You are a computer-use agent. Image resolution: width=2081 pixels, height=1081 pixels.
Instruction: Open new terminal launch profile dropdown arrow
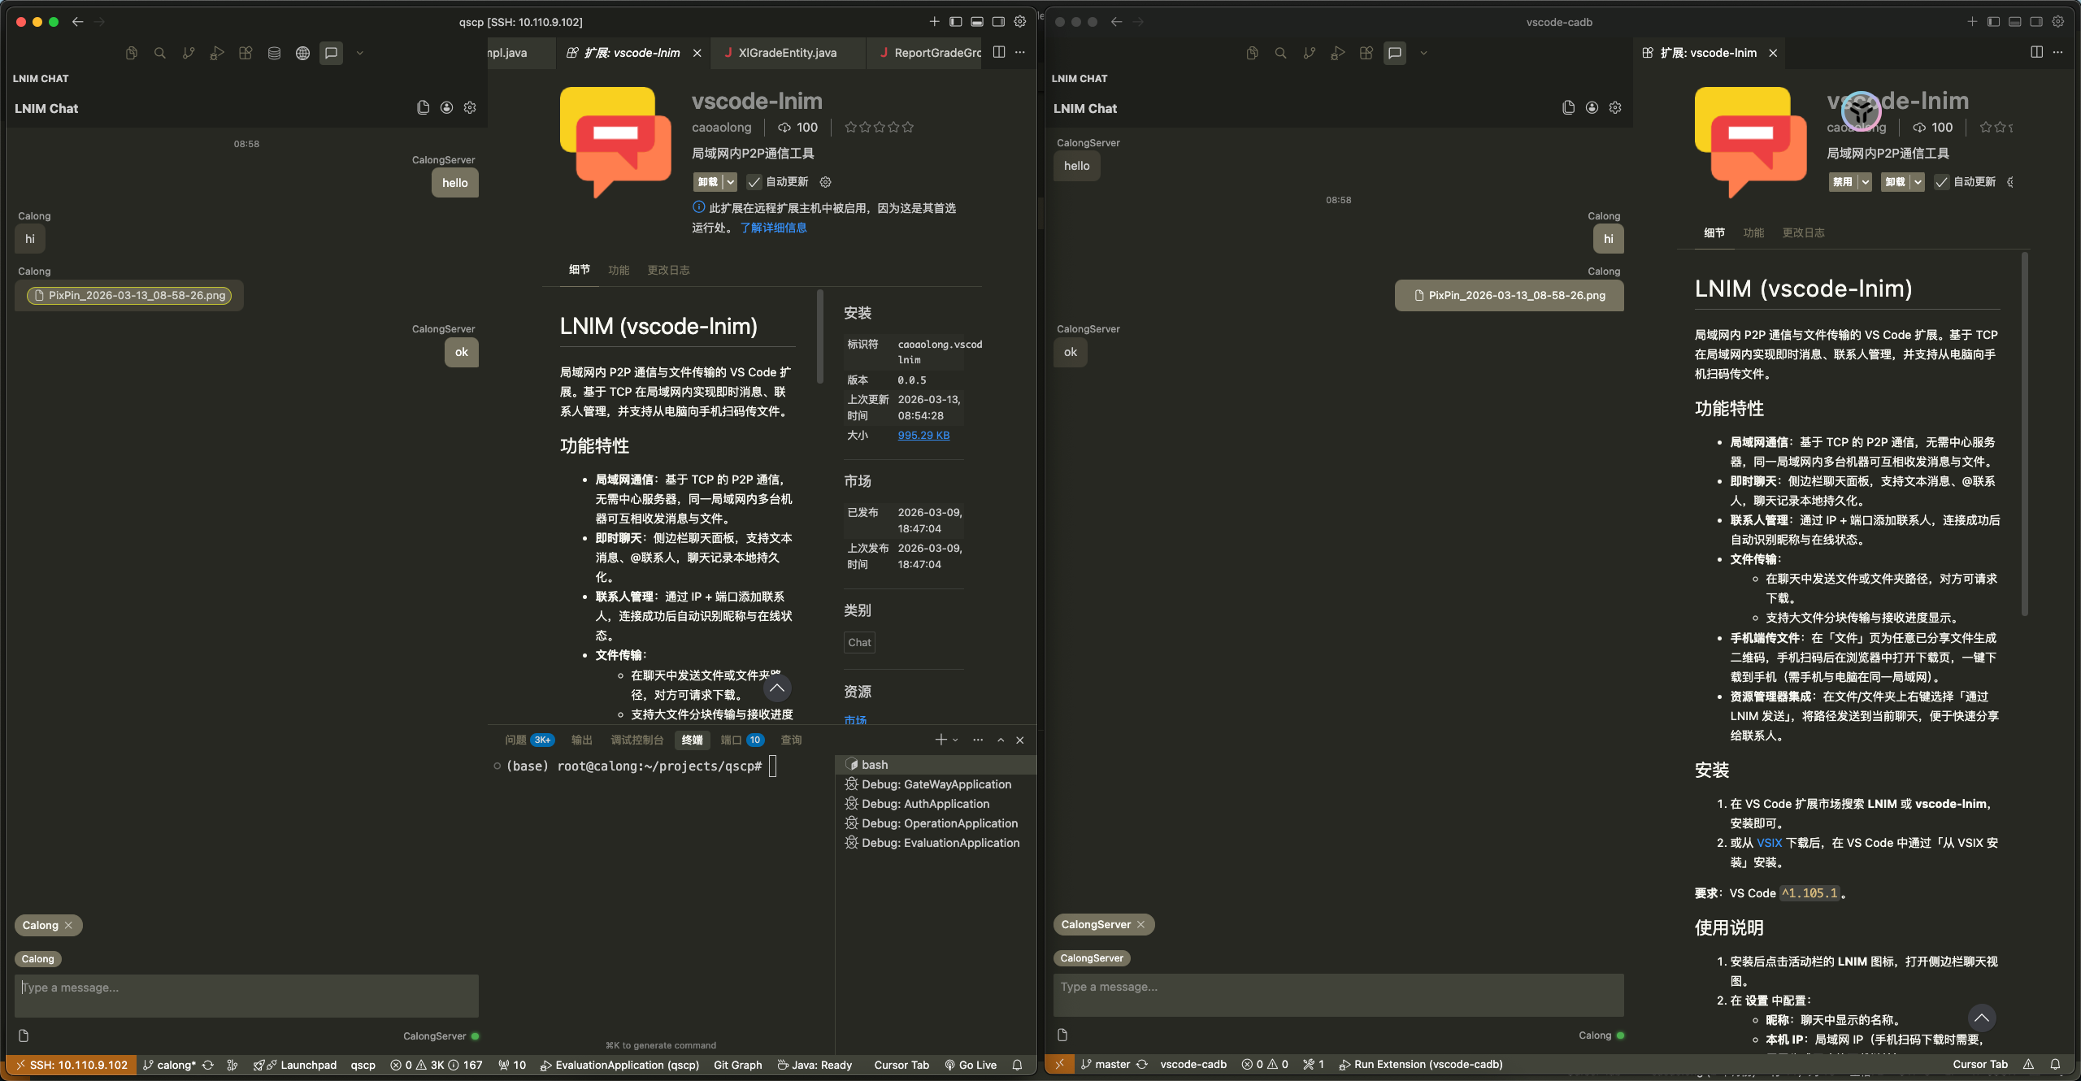[955, 740]
